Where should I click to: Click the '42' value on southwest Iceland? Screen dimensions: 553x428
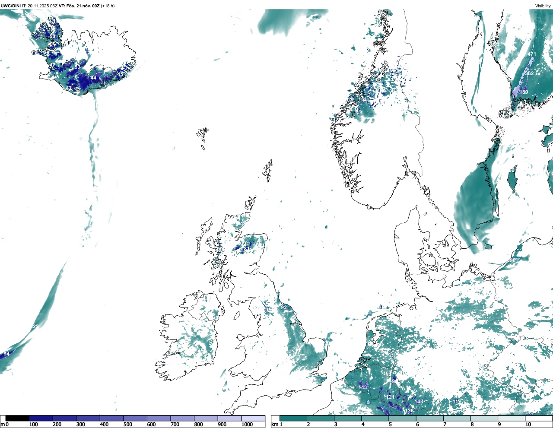[69, 89]
